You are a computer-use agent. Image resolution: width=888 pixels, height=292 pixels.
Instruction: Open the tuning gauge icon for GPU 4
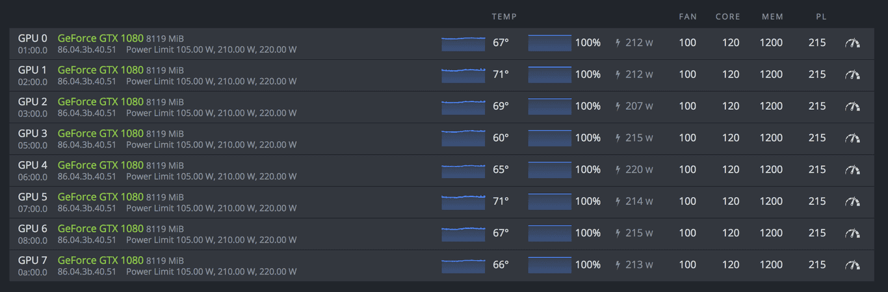point(852,170)
